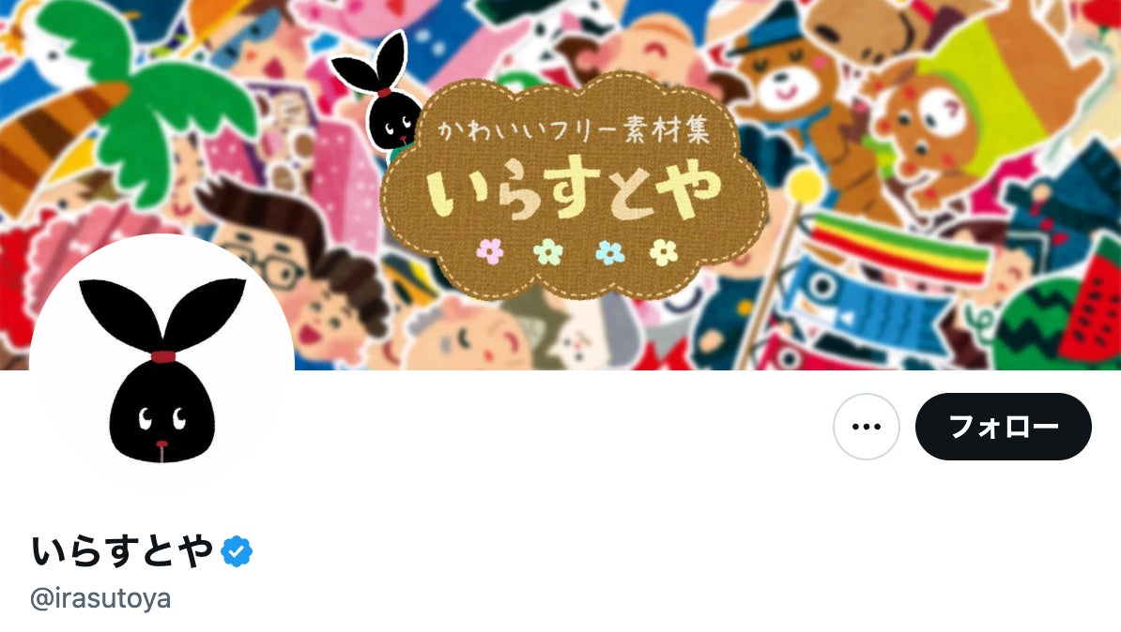This screenshot has height=632, width=1121.
Task: Click the blue verified checkmark badge
Action: click(237, 551)
